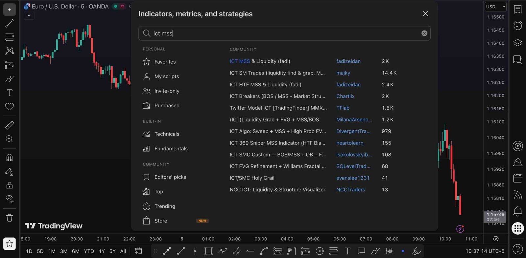Toggle hide all drawings eye icon
The width and height of the screenshot is (526, 258).
click(x=10, y=199)
